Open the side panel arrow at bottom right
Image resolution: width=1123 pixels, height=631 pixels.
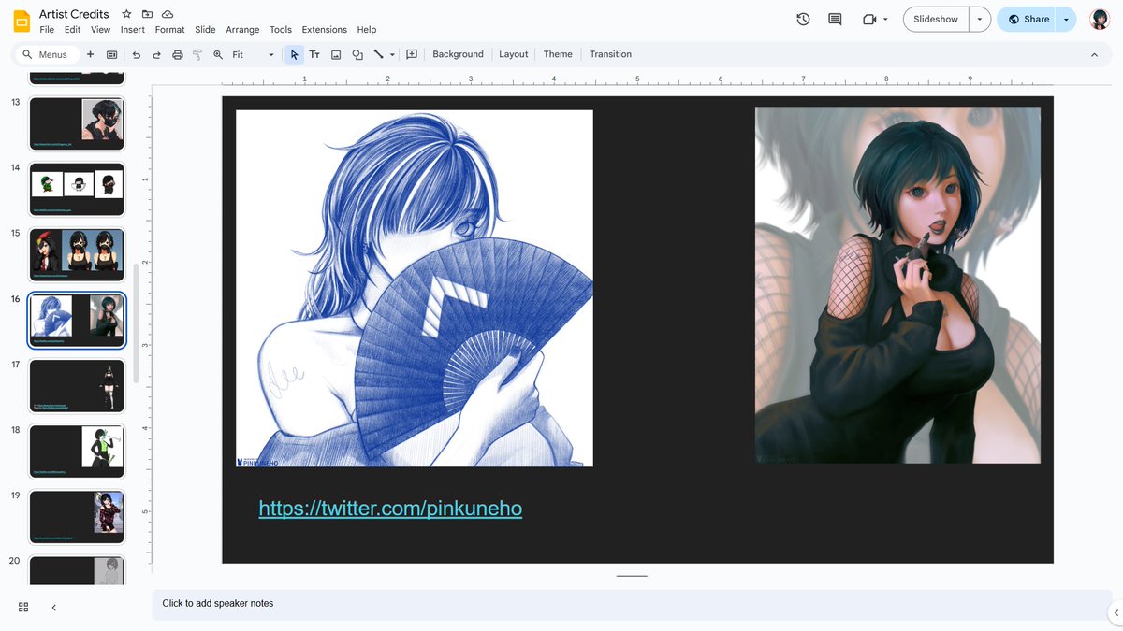[x=1114, y=612]
